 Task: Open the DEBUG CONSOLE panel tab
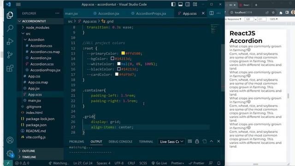point(120,142)
